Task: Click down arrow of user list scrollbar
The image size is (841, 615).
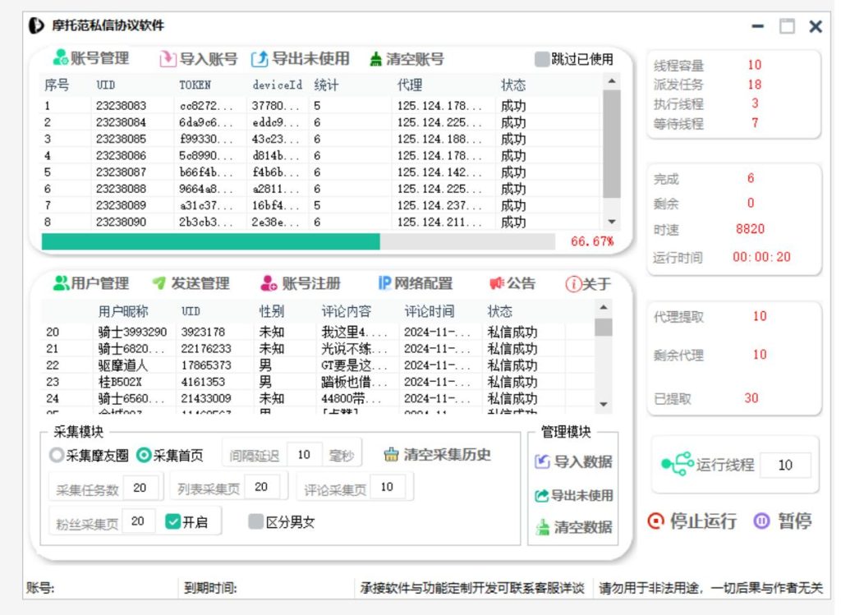Action: 604,404
